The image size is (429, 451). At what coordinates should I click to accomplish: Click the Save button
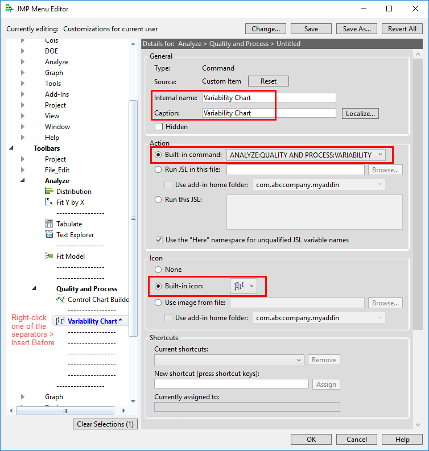(311, 29)
